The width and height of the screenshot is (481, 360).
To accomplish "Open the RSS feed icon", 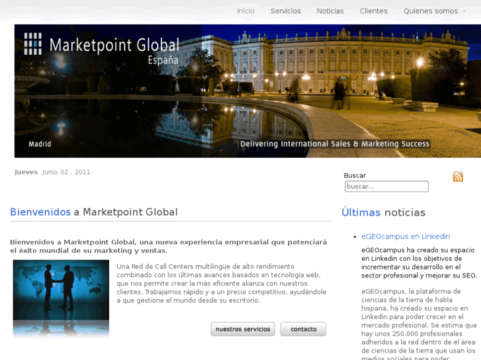I will point(458,176).
